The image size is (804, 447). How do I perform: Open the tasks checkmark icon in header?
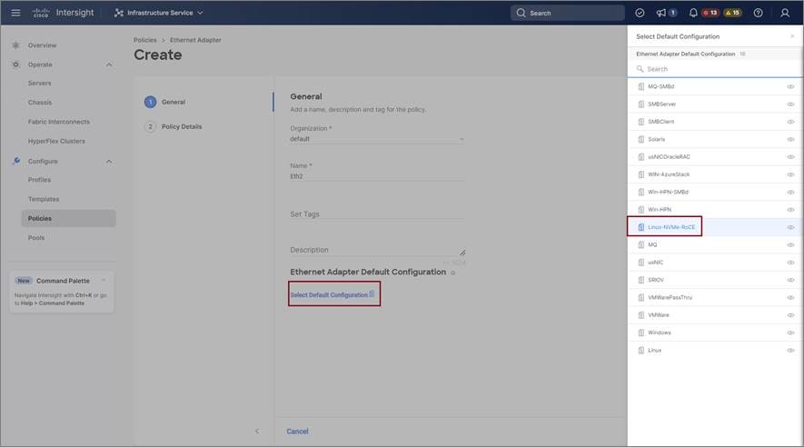(x=640, y=13)
